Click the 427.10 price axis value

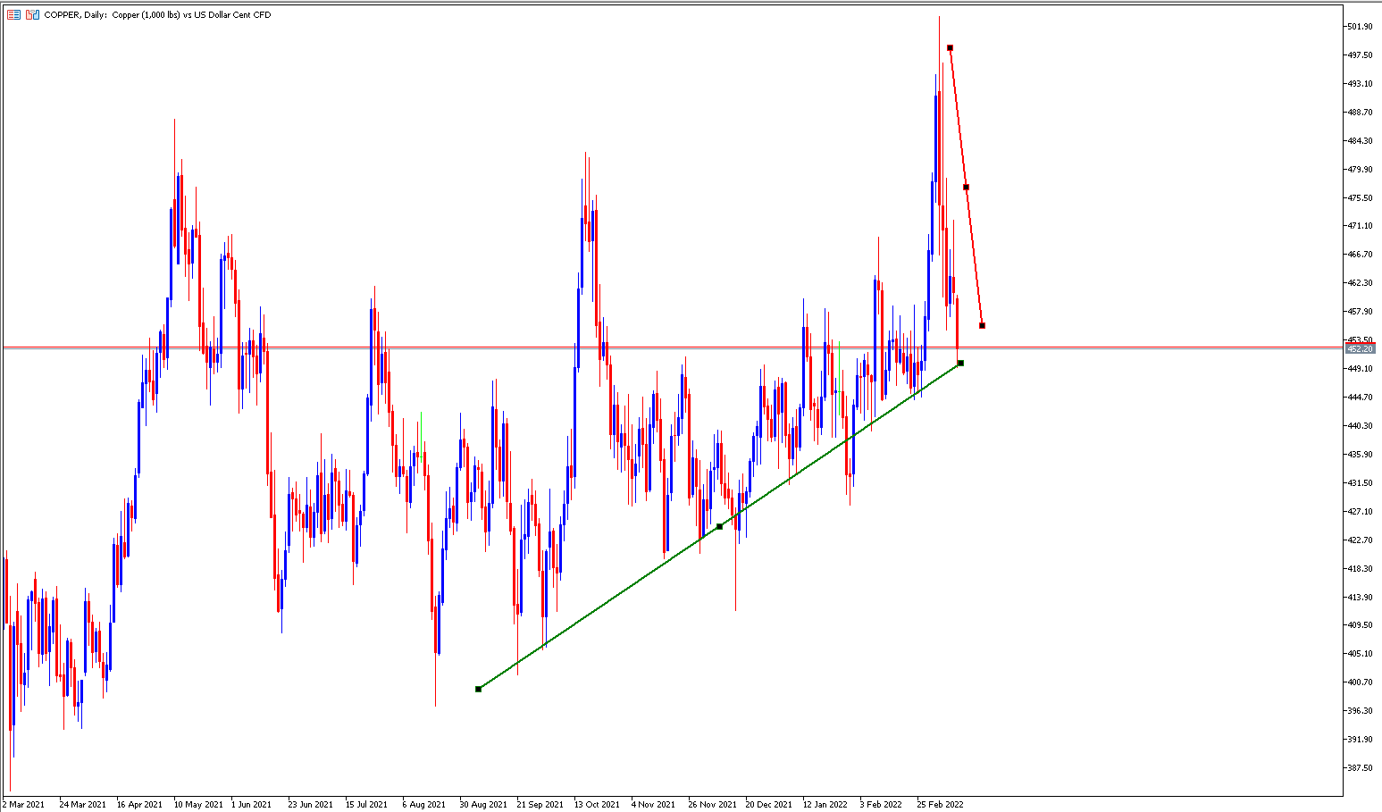coord(1360,511)
